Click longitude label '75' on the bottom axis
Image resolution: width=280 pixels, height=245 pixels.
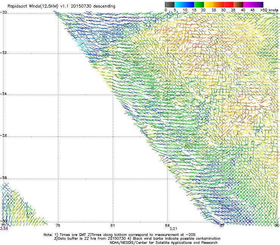click(3, 225)
